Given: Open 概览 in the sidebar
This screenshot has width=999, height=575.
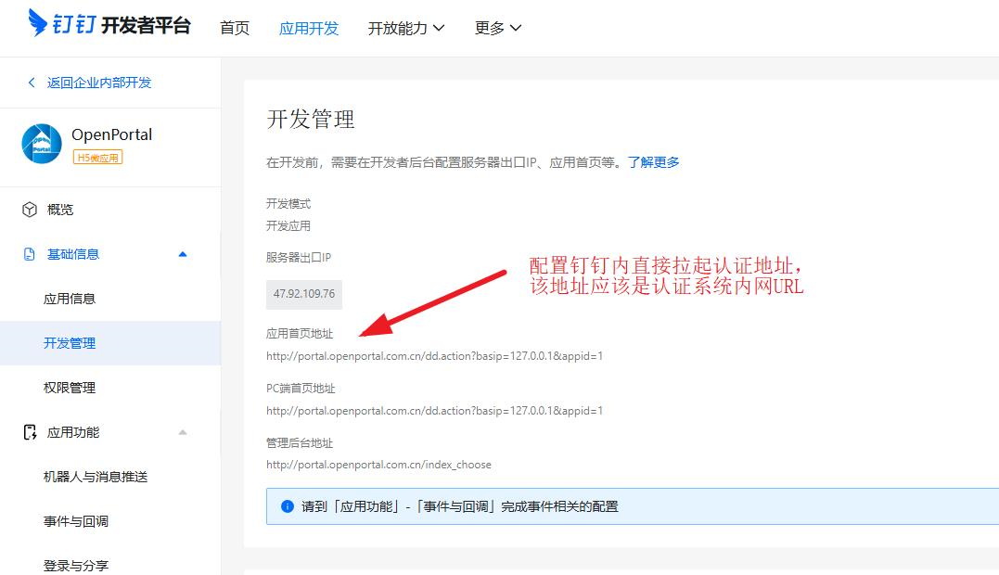Looking at the screenshot, I should [x=60, y=210].
